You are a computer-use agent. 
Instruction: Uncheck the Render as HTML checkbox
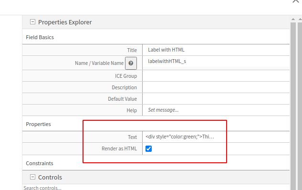pyautogui.click(x=148, y=149)
